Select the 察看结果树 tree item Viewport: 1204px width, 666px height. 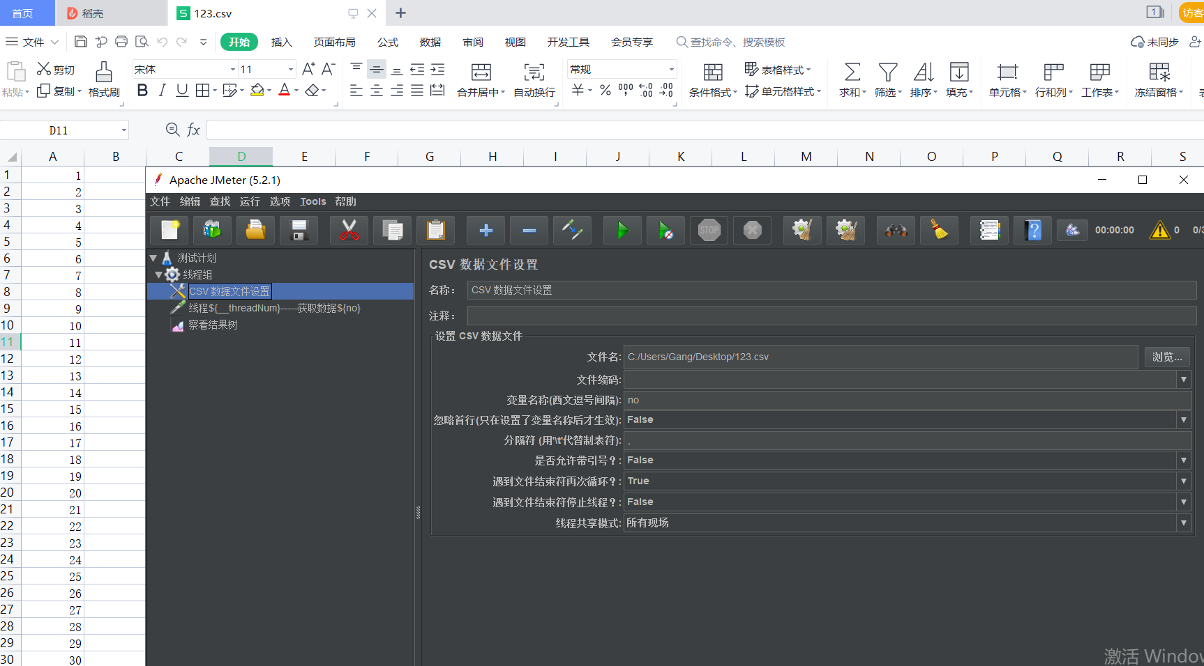213,325
